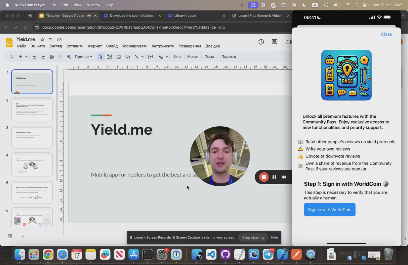Click the Chrome address bar URL
This screenshot has height=265, width=408.
coord(134,27)
